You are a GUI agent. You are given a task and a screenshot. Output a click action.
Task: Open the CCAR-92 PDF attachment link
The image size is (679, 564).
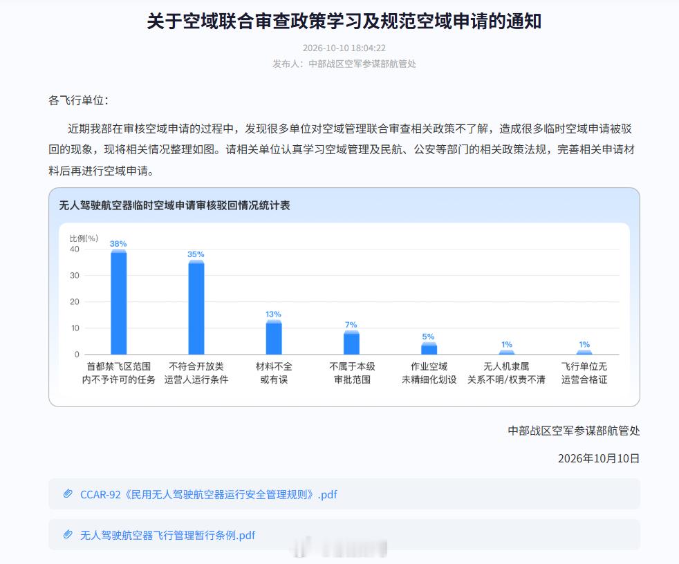[208, 494]
